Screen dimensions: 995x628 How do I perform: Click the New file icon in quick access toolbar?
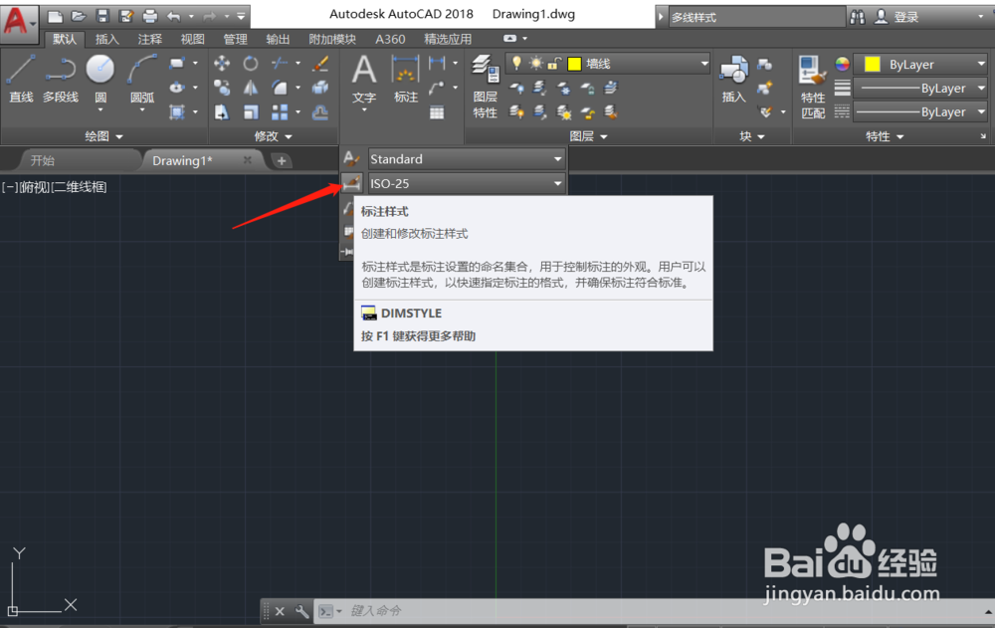tap(56, 16)
